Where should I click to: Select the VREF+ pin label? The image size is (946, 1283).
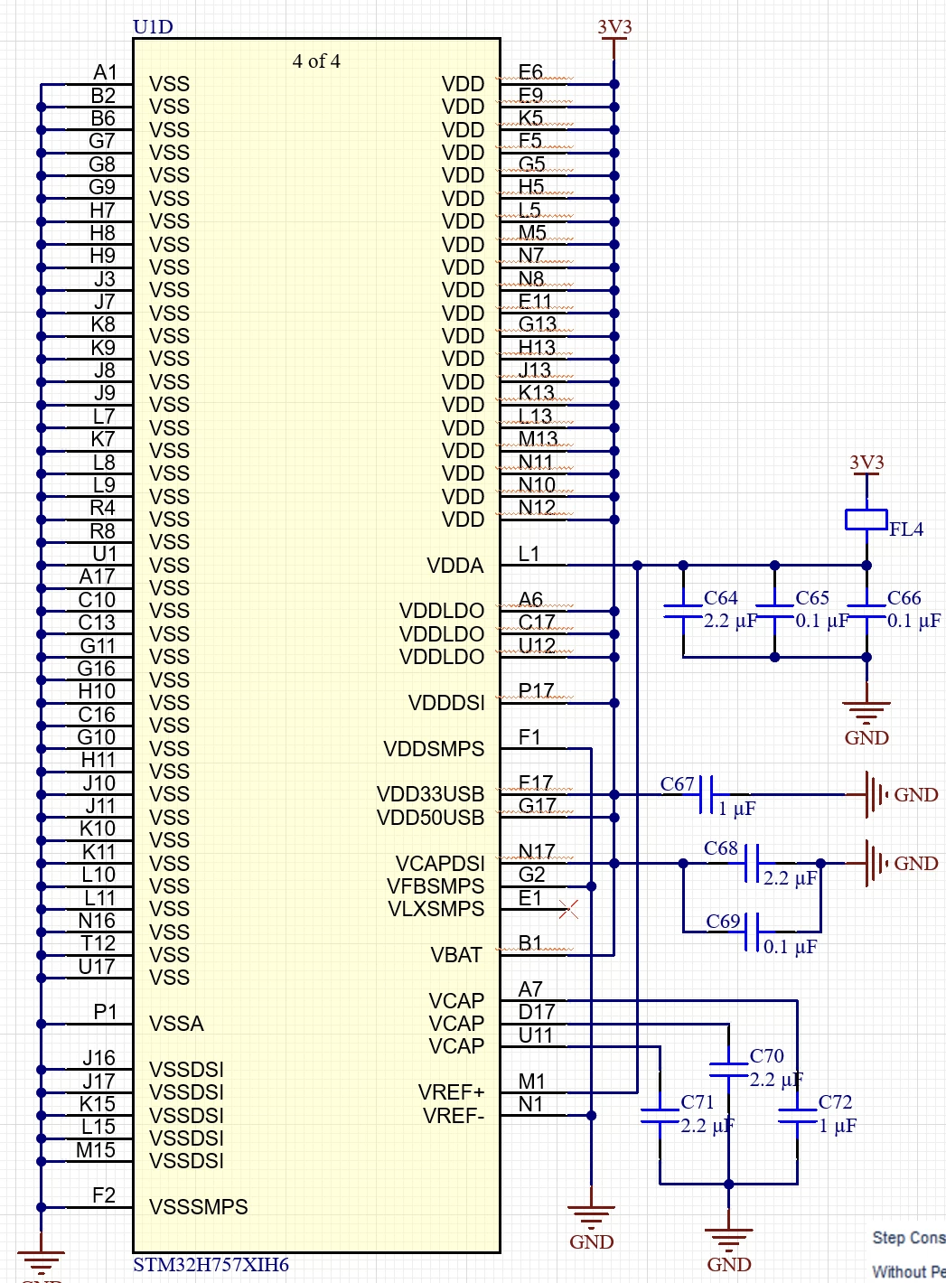(x=452, y=1092)
